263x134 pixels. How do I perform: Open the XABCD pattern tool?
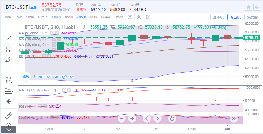coord(9,80)
